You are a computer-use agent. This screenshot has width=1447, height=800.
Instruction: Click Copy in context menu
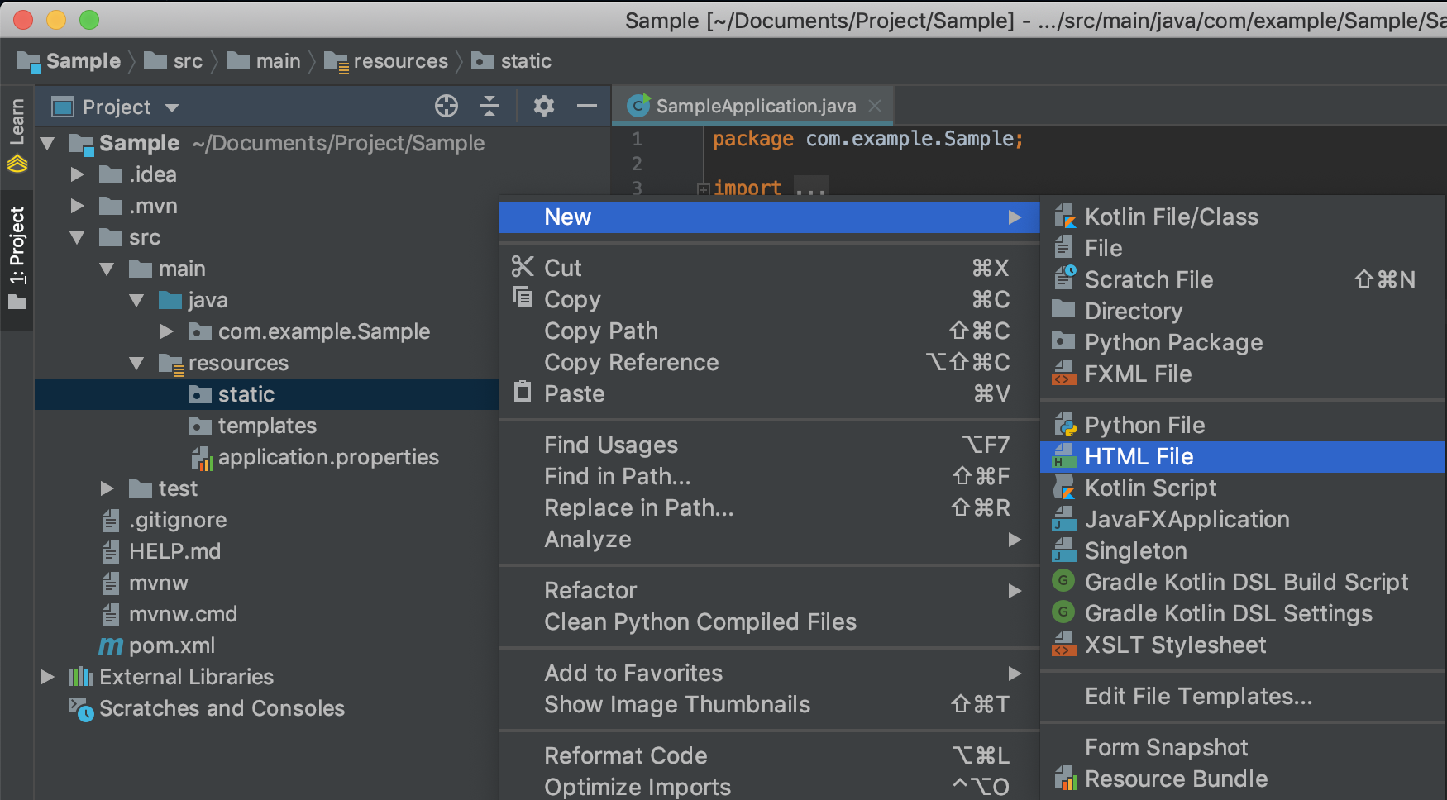coord(769,299)
